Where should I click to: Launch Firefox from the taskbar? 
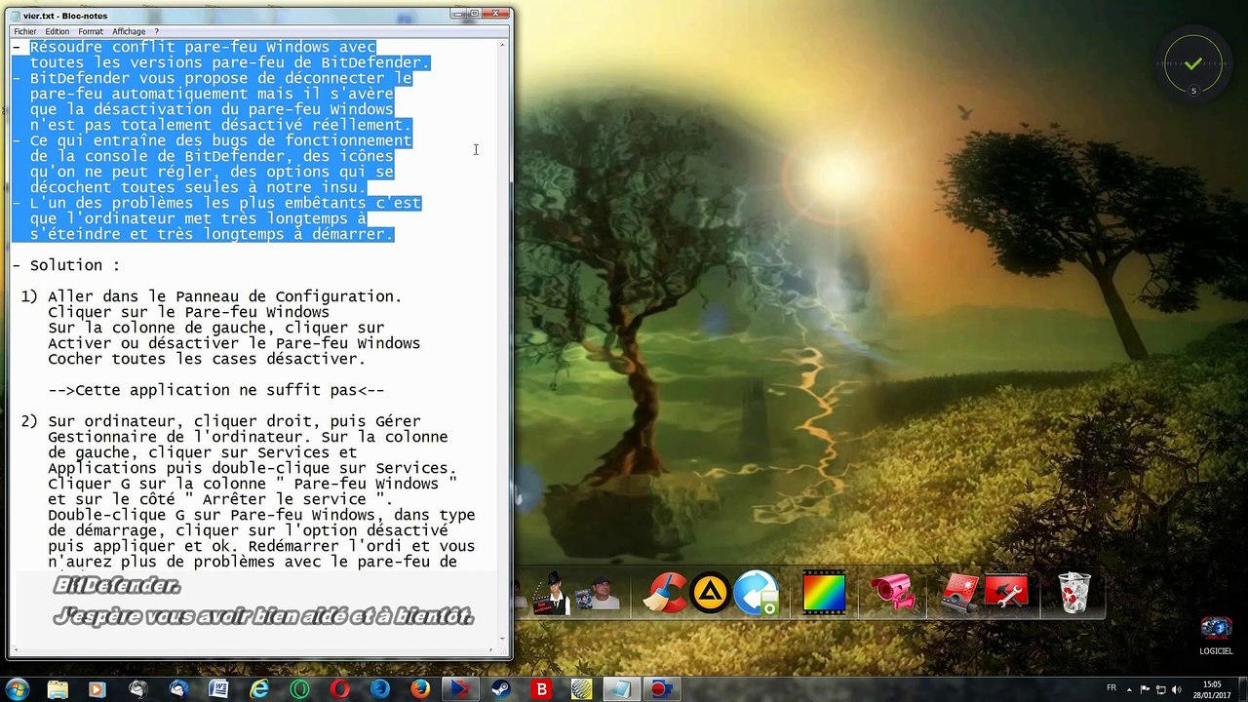[420, 689]
